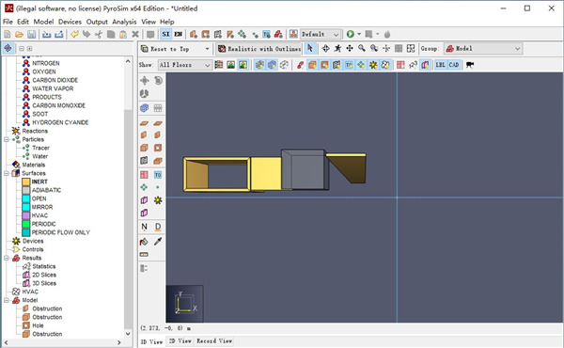Click the Reset to Top button

coord(175,49)
